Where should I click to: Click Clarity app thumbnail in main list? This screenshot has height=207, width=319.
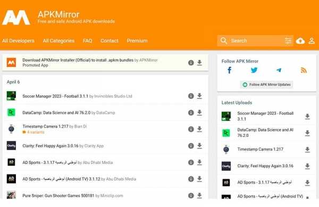[x=11, y=145]
